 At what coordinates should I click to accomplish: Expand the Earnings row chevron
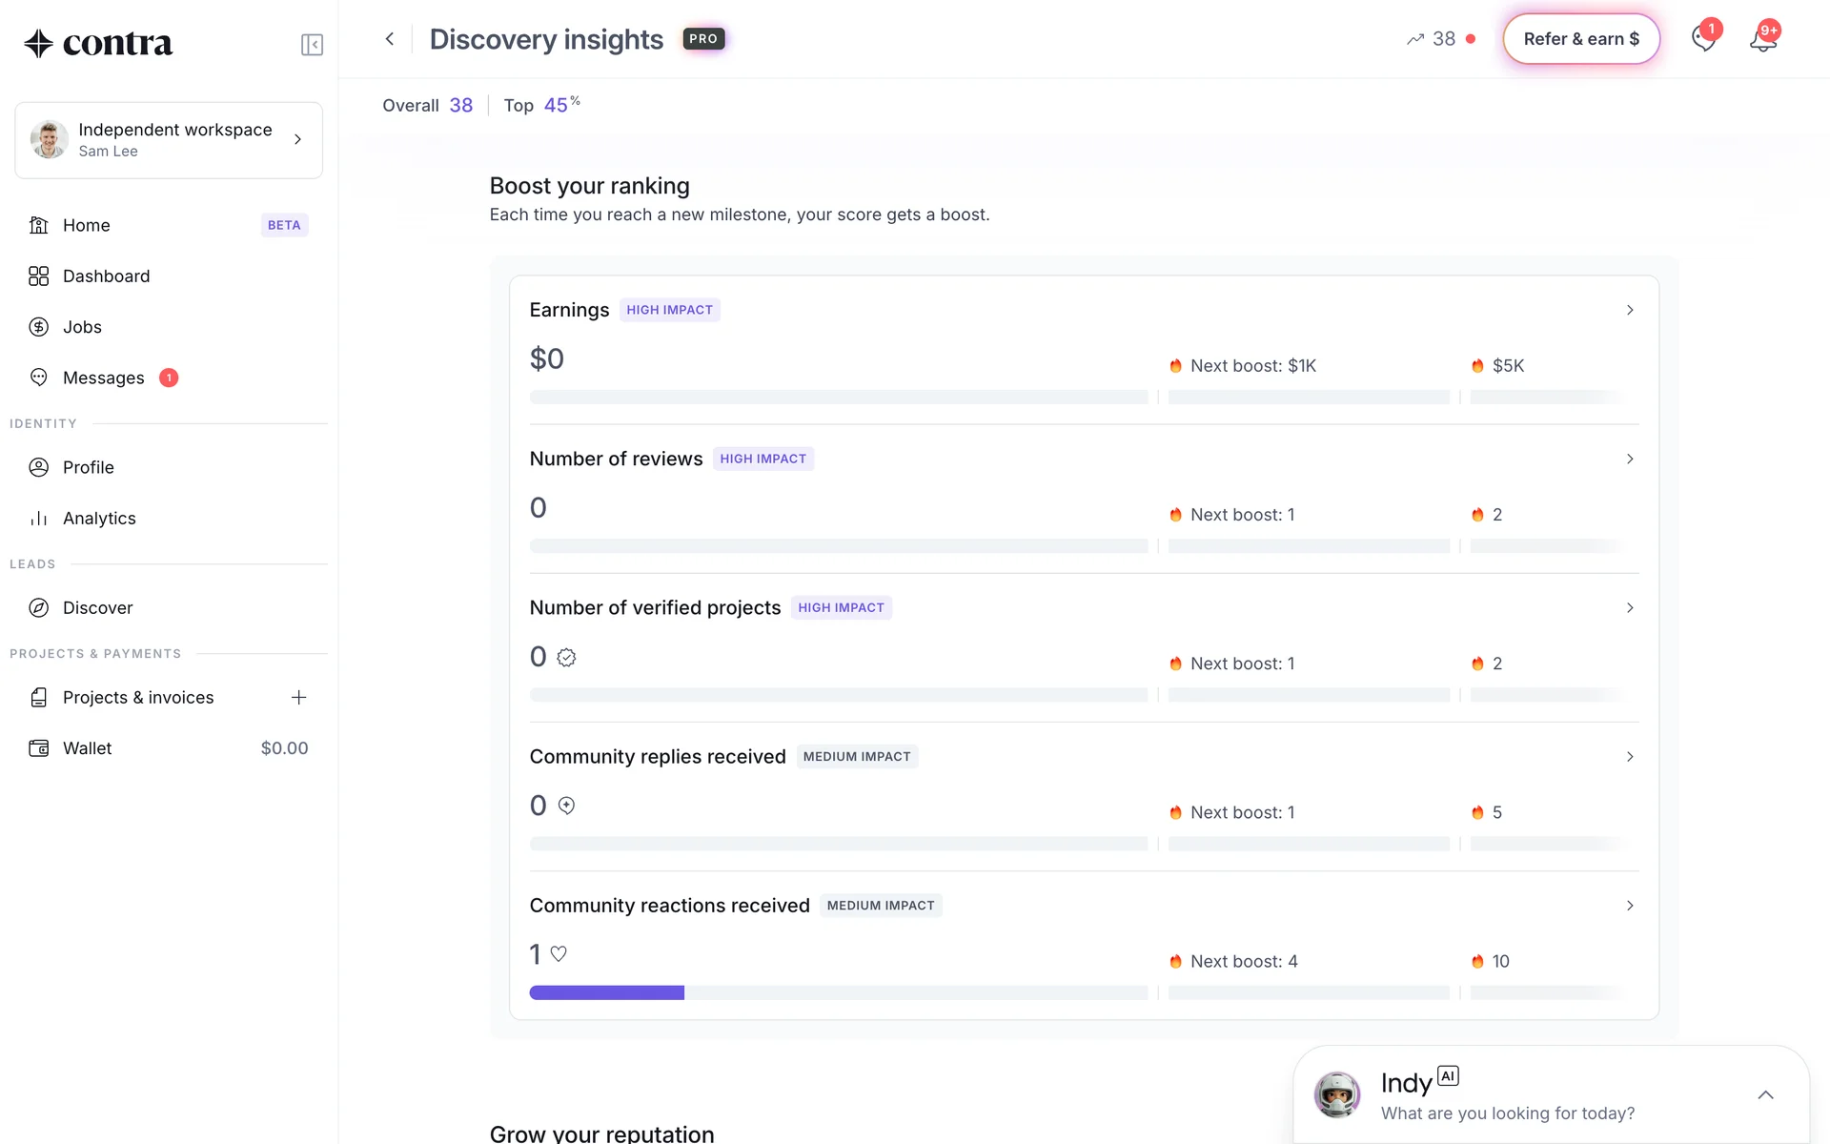tap(1630, 310)
